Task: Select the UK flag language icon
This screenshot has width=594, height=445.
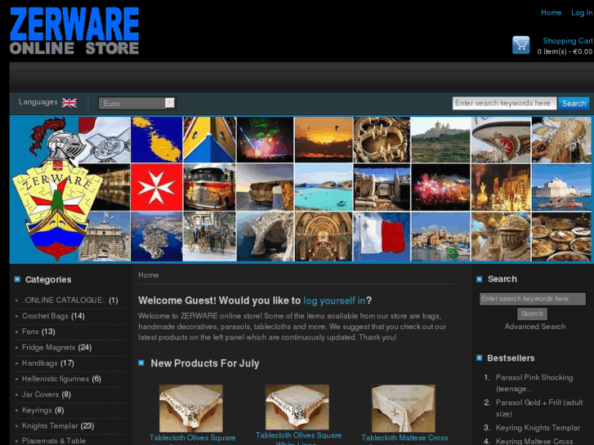Action: click(69, 103)
